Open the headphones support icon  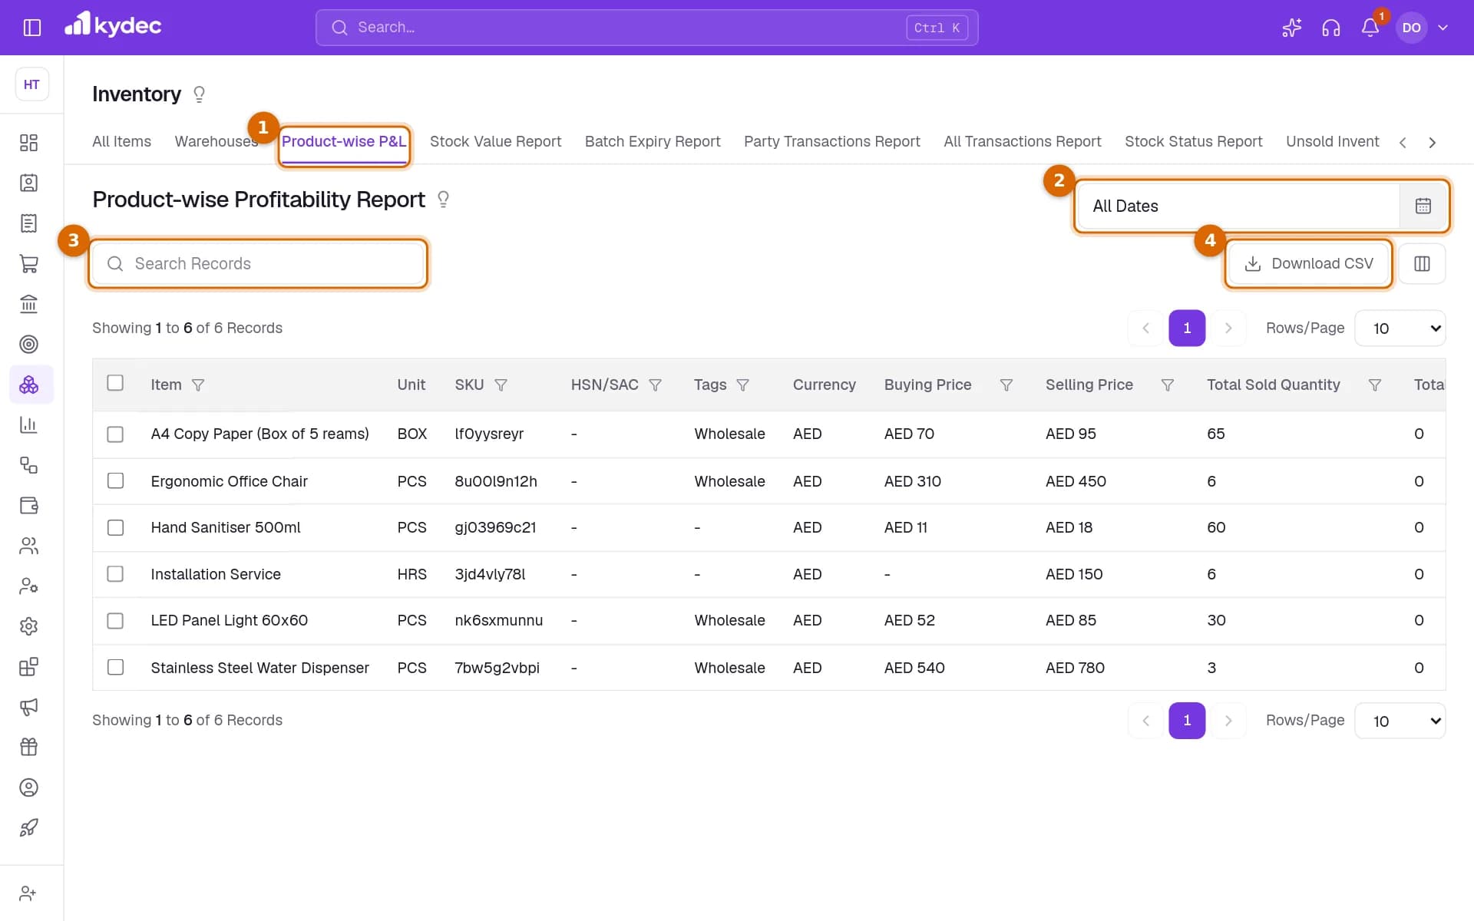pyautogui.click(x=1330, y=28)
